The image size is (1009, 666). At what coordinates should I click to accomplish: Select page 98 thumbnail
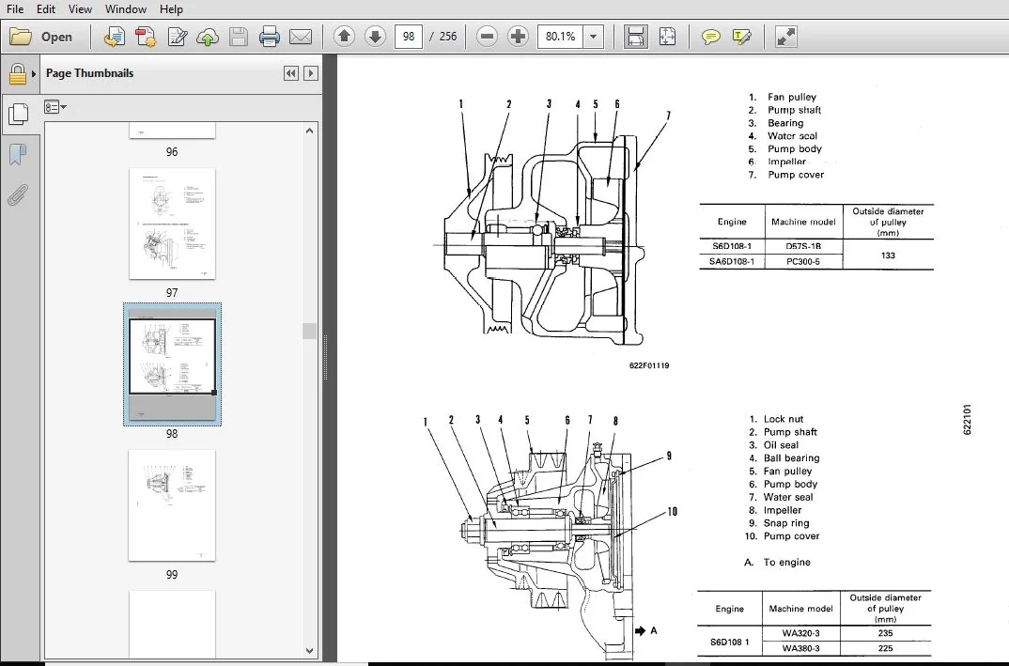(172, 364)
